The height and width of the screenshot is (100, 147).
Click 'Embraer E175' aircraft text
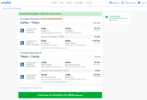(x=31, y=79)
